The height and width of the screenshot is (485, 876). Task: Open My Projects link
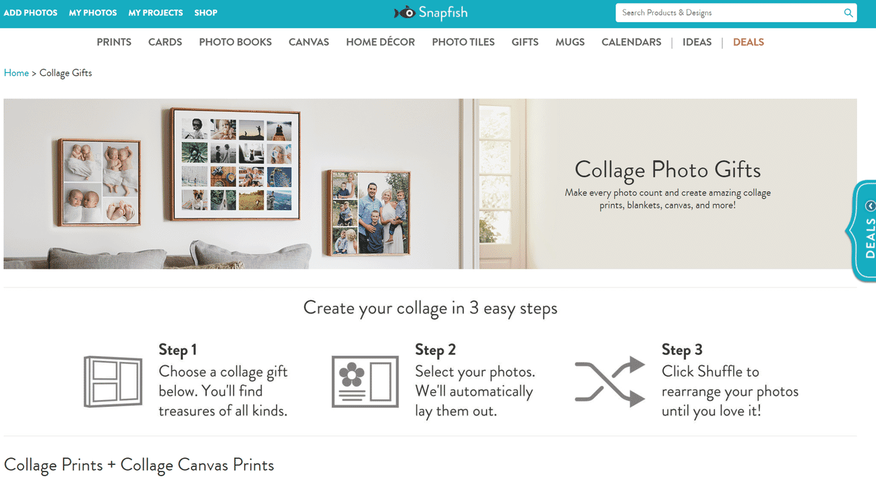tap(155, 13)
